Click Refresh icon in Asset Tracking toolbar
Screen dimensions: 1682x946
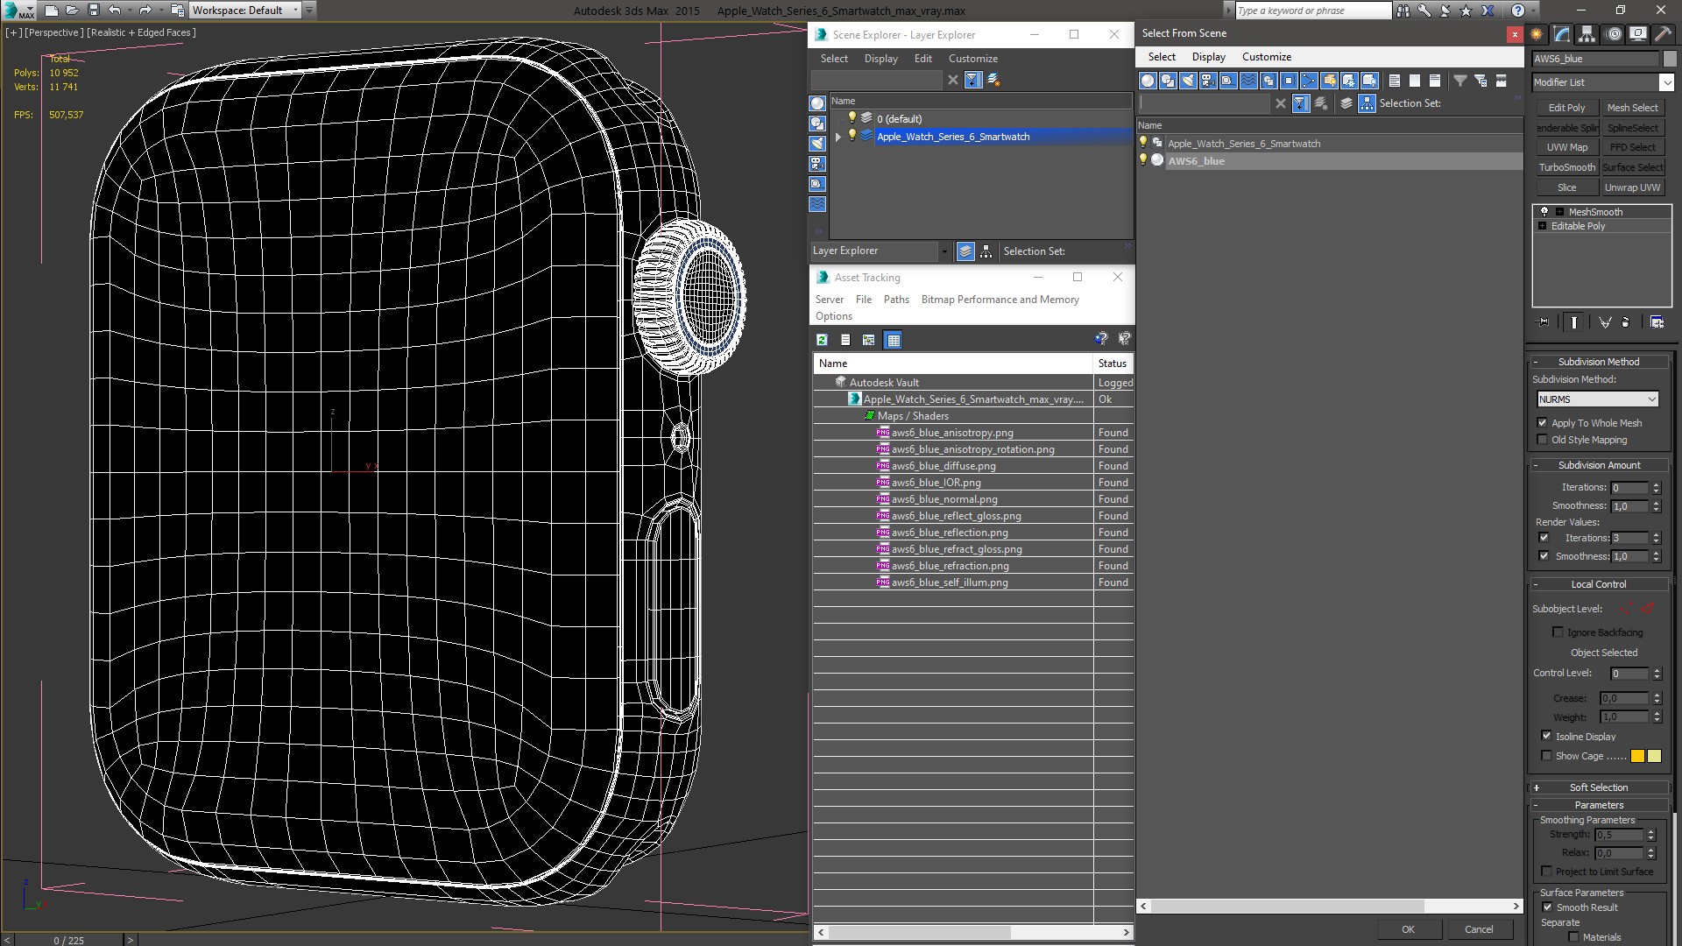coord(822,340)
